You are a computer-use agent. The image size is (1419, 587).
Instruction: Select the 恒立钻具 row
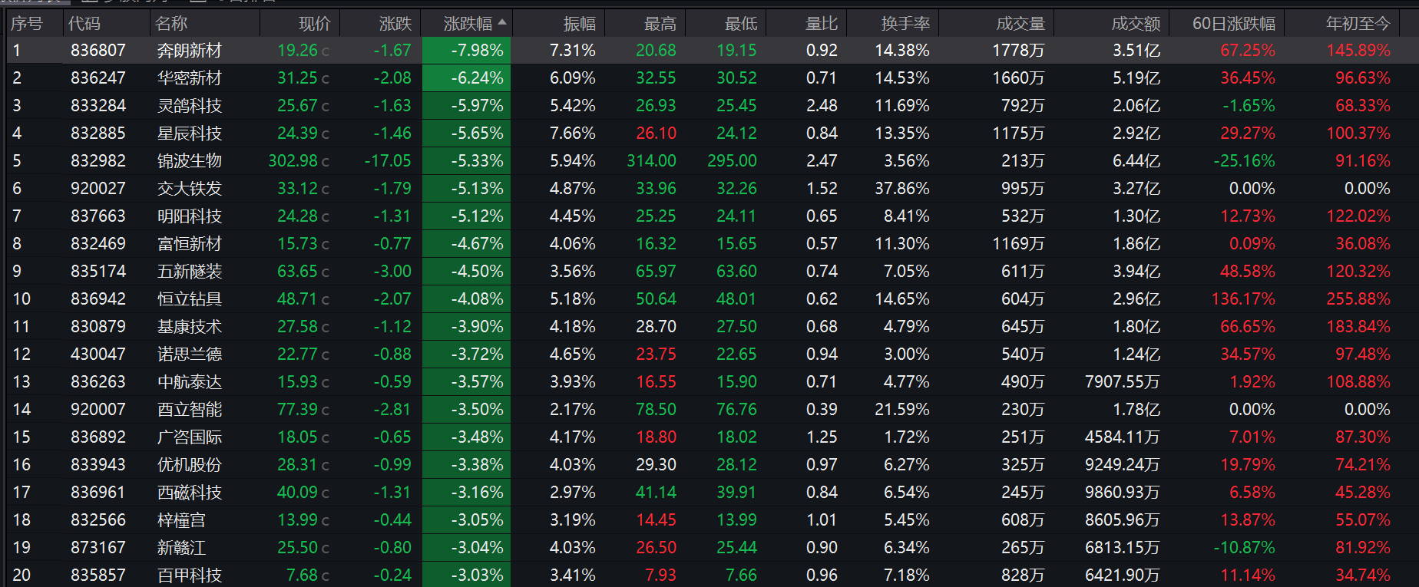(x=190, y=299)
